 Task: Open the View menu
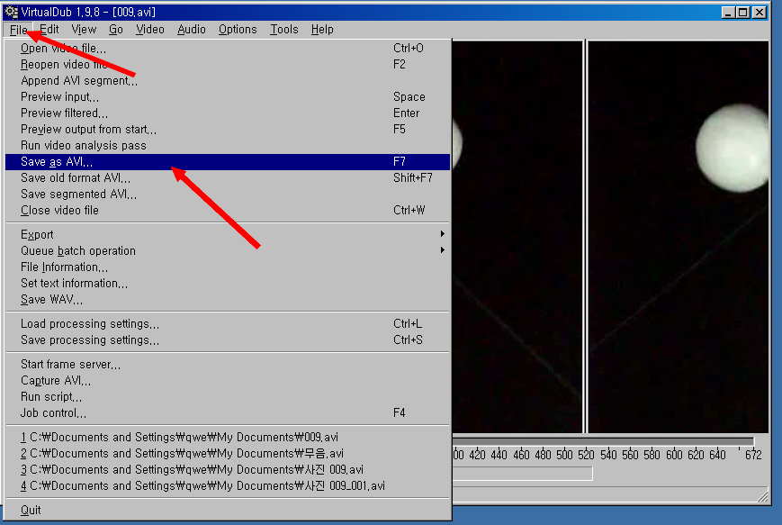tap(84, 30)
